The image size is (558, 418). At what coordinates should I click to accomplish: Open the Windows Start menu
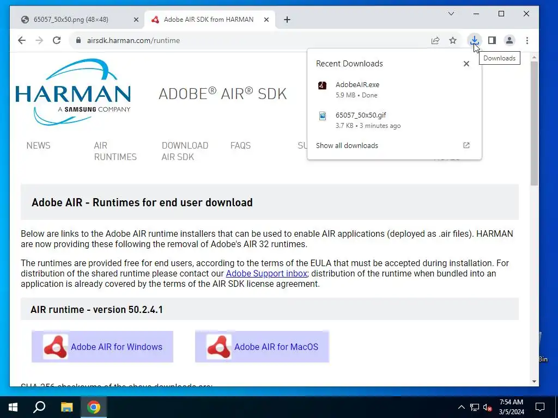click(x=13, y=407)
